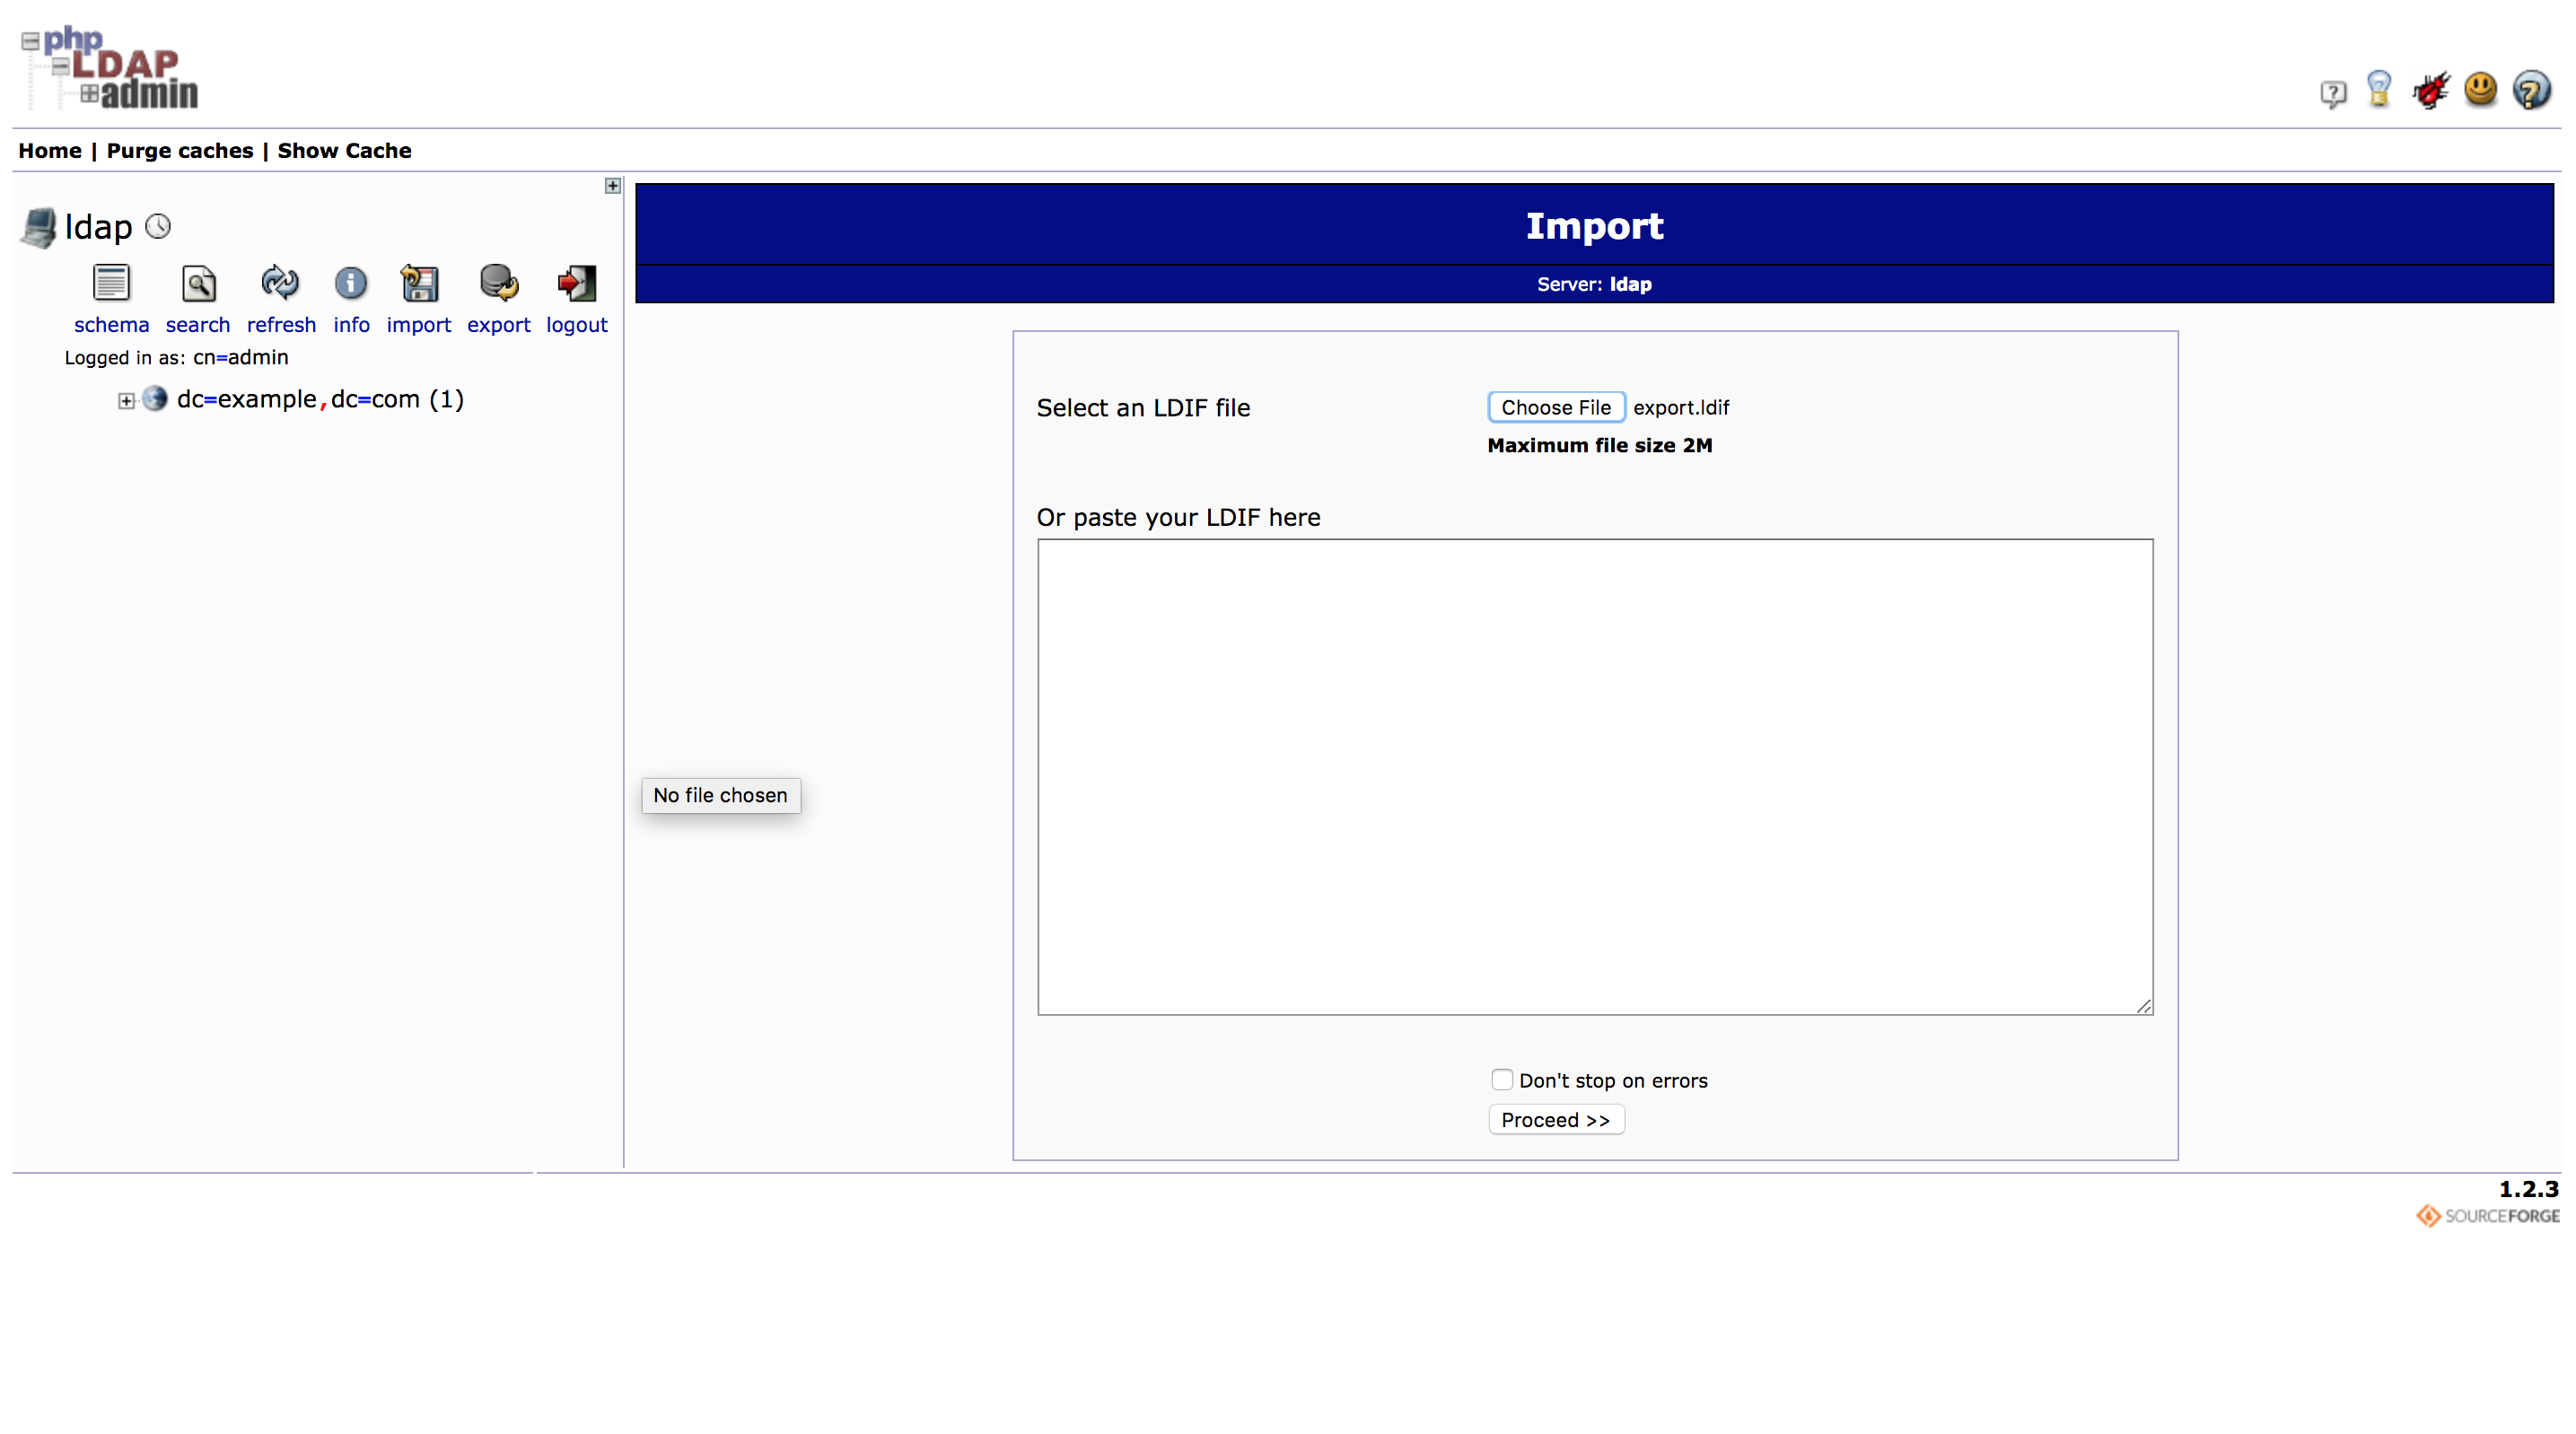Expand dc=example,dc=com directory tree
Image resolution: width=2576 pixels, height=1434 pixels.
124,399
